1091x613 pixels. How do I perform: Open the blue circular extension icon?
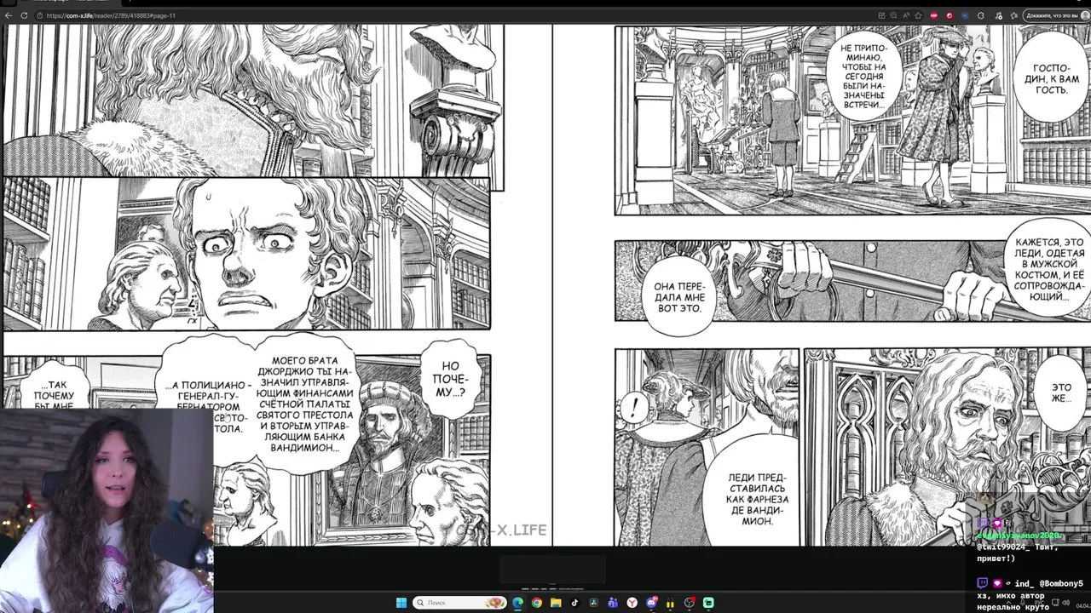pyautogui.click(x=965, y=15)
